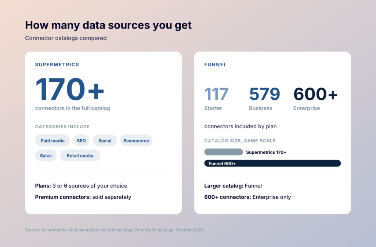Click the subtitle 'Connector catalogs compared'
The height and width of the screenshot is (247, 376).
pos(66,38)
